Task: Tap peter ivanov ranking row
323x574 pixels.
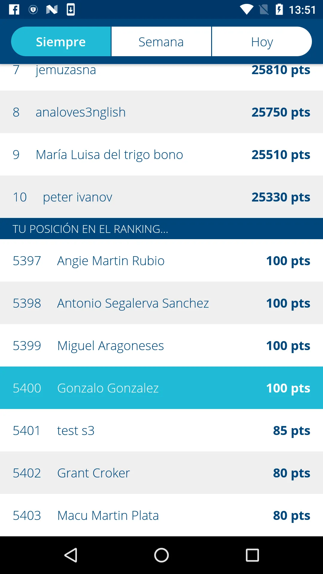Action: (161, 197)
